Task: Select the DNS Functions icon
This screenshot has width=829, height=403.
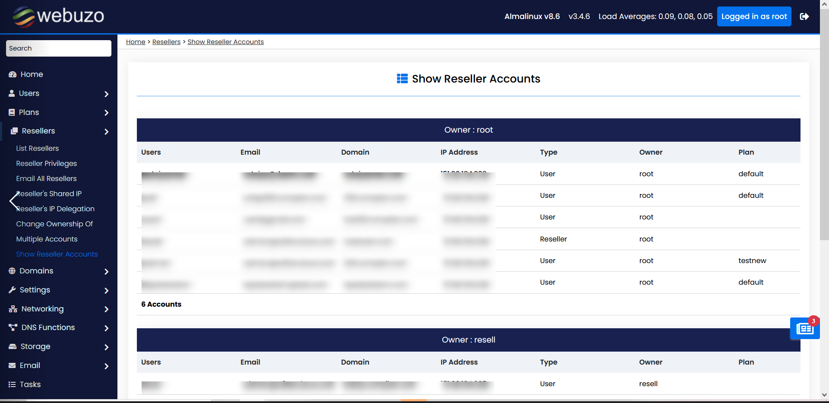Action: click(12, 327)
